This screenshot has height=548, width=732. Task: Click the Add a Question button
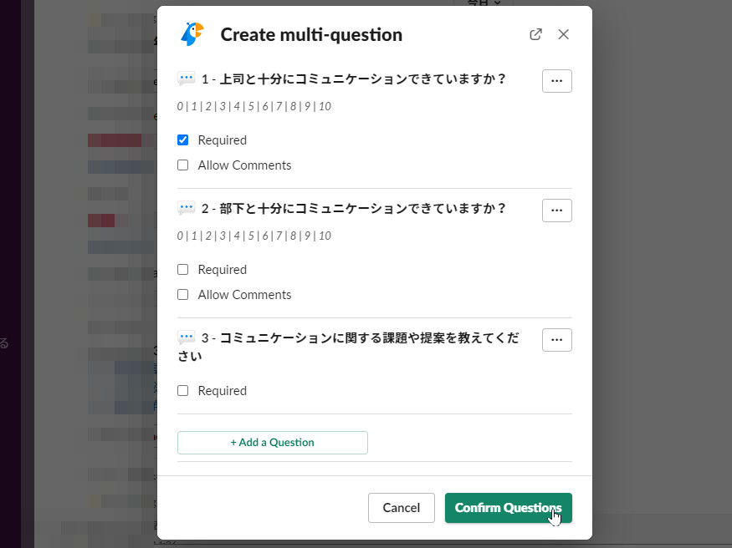pos(273,443)
